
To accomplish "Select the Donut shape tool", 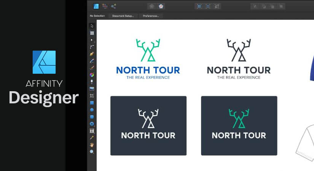I will coord(92,124).
